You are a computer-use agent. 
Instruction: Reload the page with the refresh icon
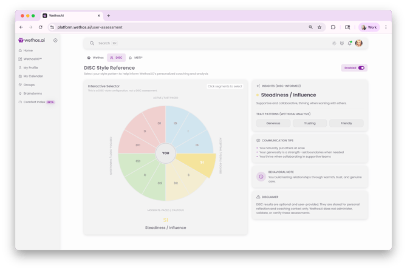41,27
